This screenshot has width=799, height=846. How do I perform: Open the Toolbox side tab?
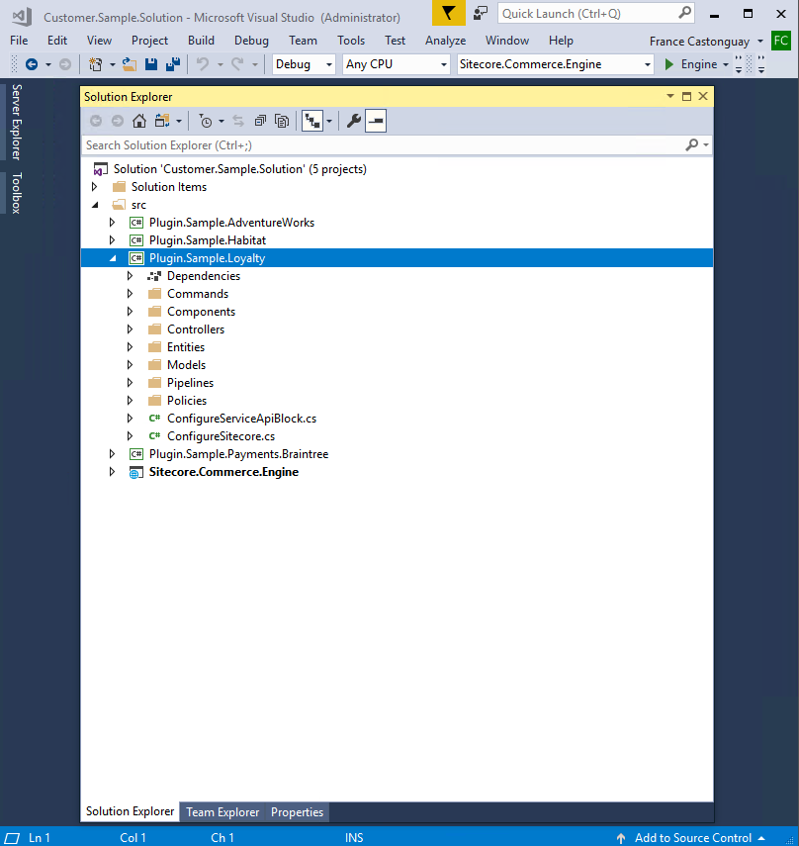pyautogui.click(x=16, y=193)
